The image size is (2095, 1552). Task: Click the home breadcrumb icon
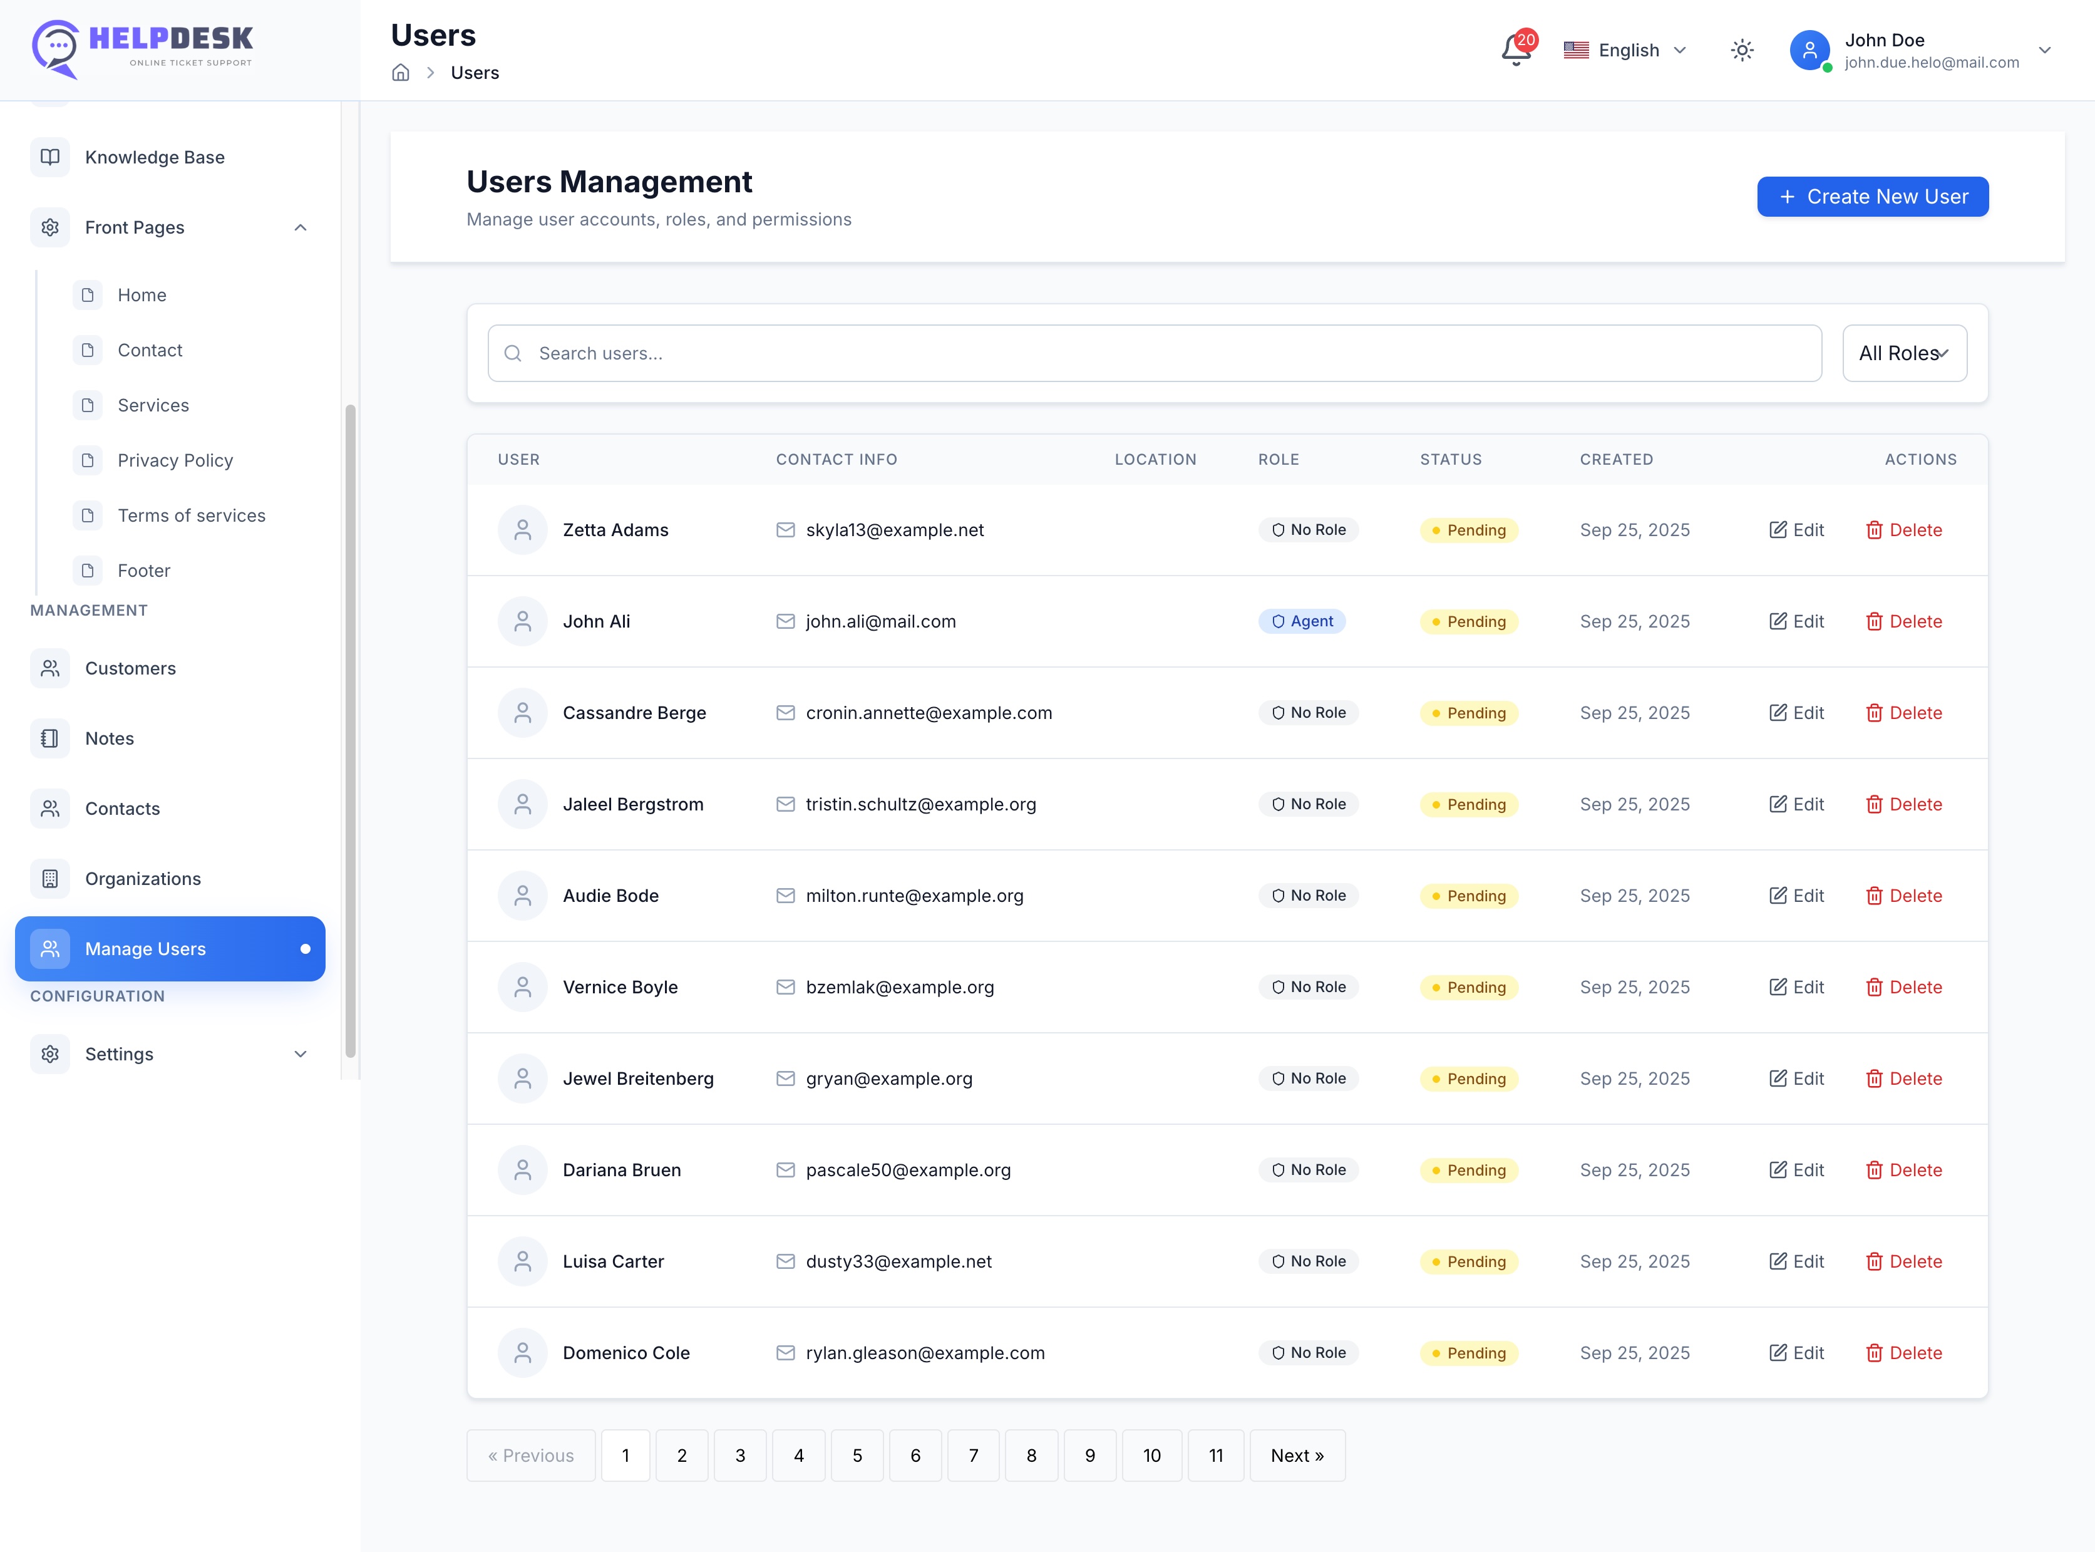coord(401,73)
